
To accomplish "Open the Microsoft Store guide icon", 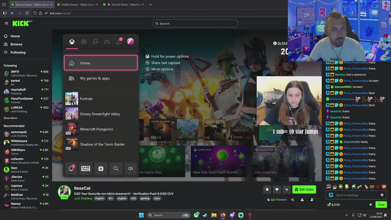I will click(101, 168).
